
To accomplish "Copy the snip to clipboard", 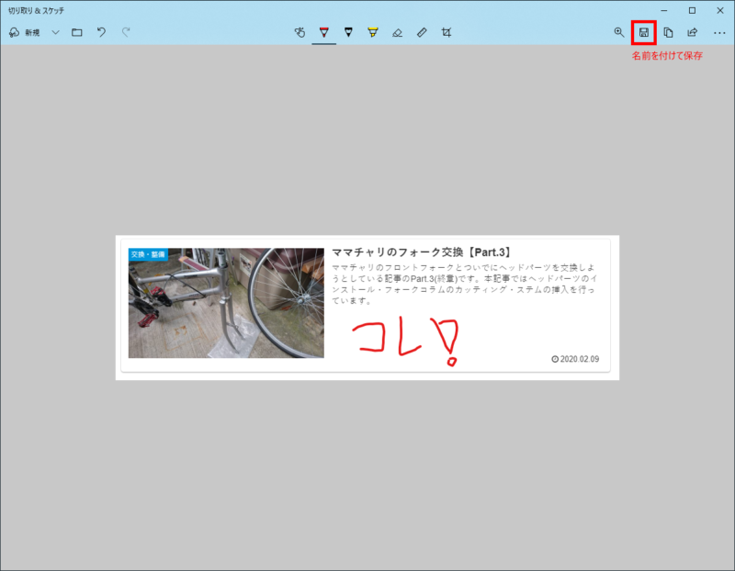I will (x=668, y=32).
